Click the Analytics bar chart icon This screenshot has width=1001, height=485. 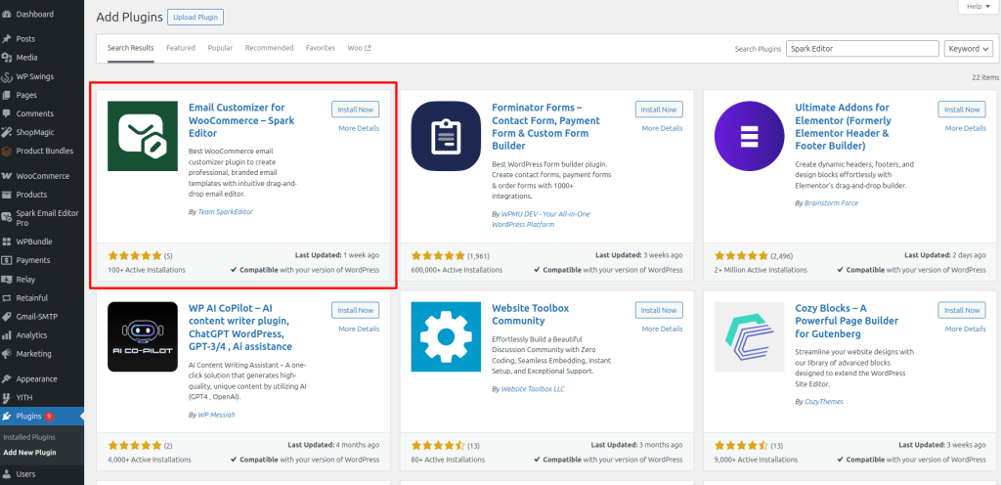tap(7, 335)
